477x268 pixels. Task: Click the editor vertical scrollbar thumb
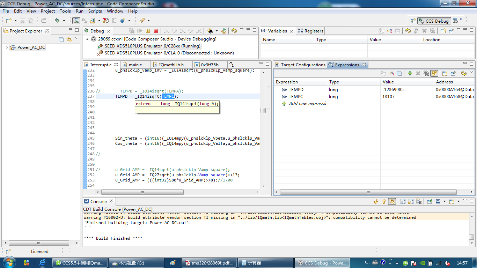click(x=263, y=110)
